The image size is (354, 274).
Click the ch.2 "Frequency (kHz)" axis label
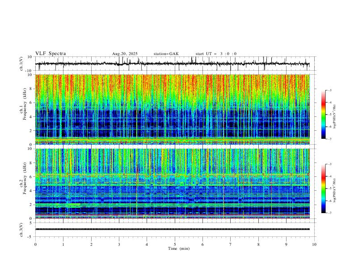25,178
